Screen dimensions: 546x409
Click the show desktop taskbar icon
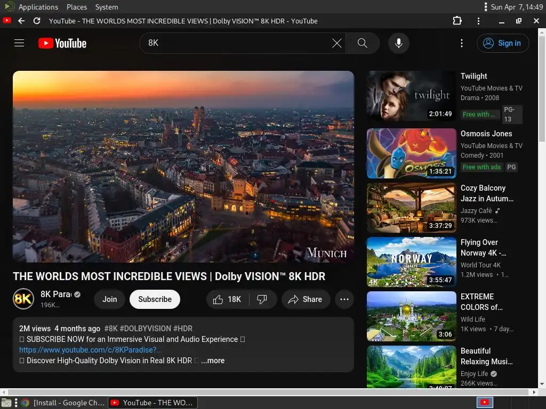click(x=6, y=403)
